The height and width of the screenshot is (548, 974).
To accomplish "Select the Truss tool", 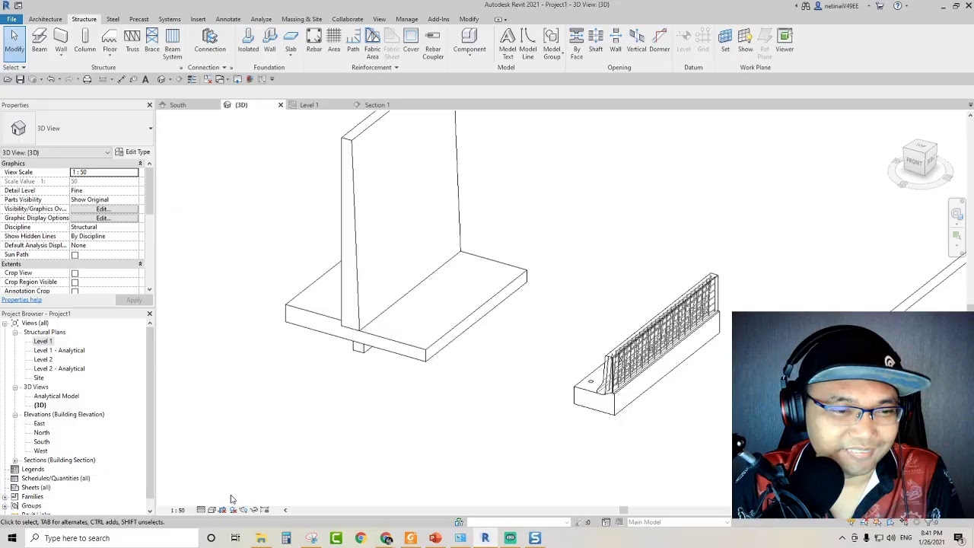I will [132, 41].
